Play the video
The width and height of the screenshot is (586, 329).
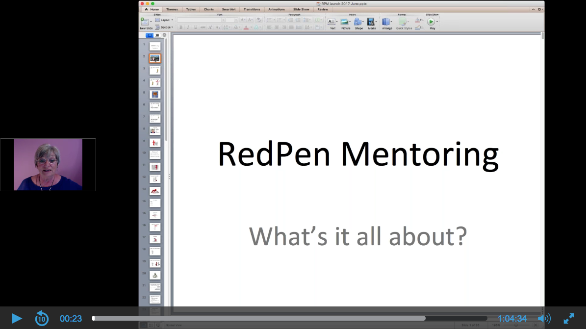tap(17, 319)
